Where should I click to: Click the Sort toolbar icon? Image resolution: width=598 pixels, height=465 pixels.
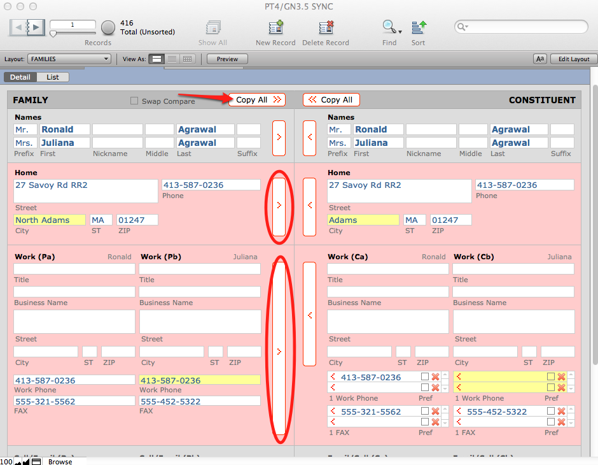coord(418,28)
